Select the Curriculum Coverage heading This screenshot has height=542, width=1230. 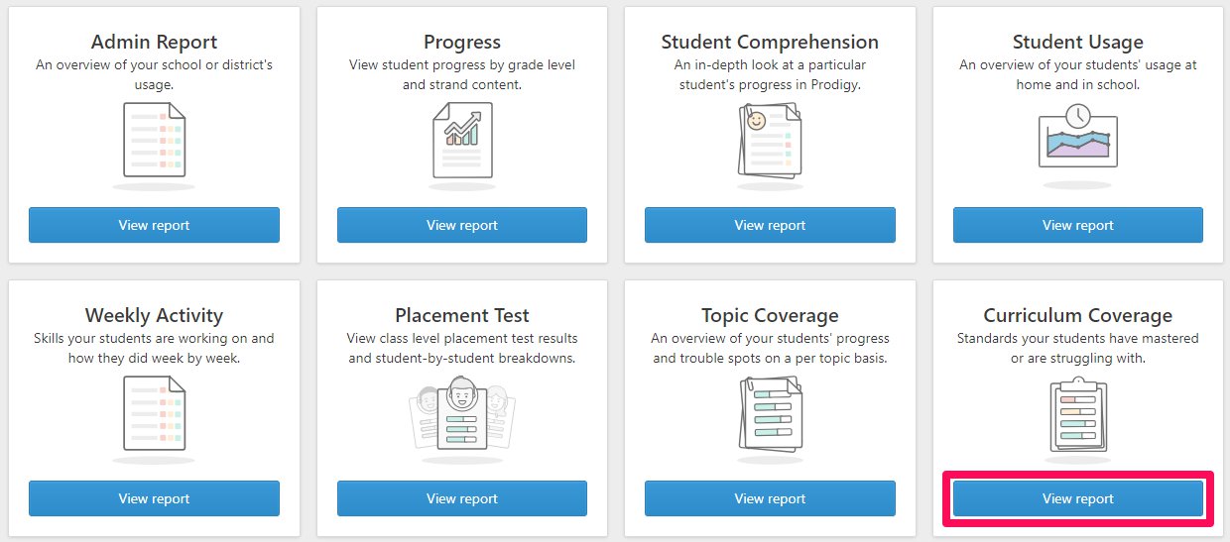tap(1078, 315)
